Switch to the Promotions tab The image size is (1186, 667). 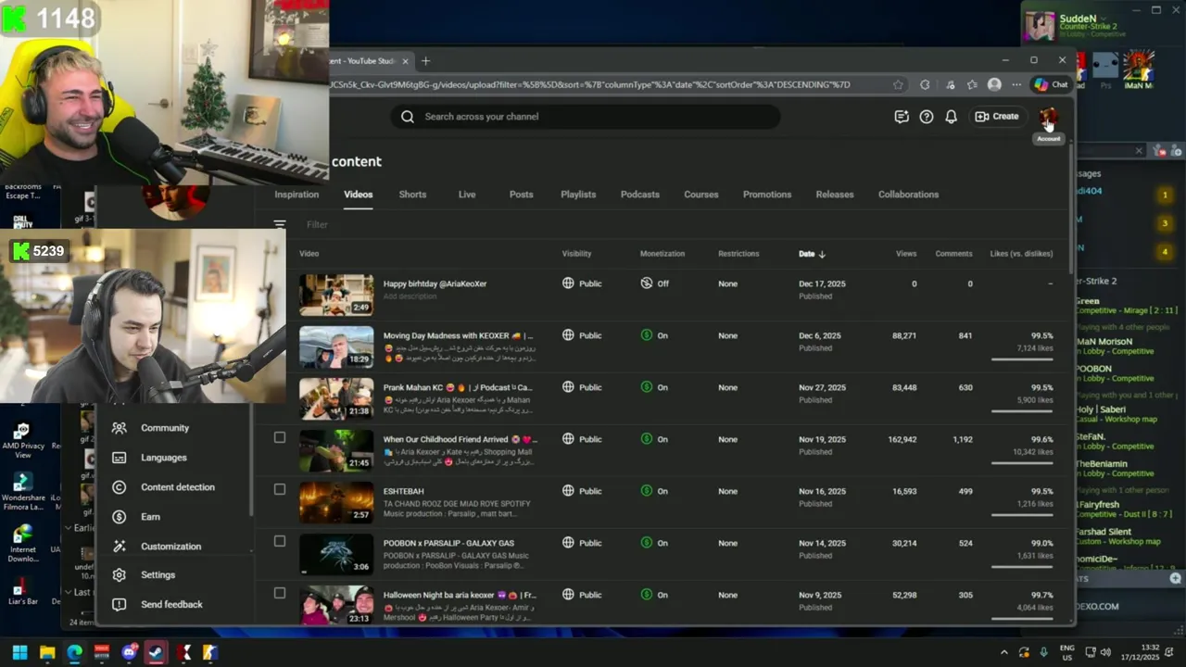click(x=767, y=195)
